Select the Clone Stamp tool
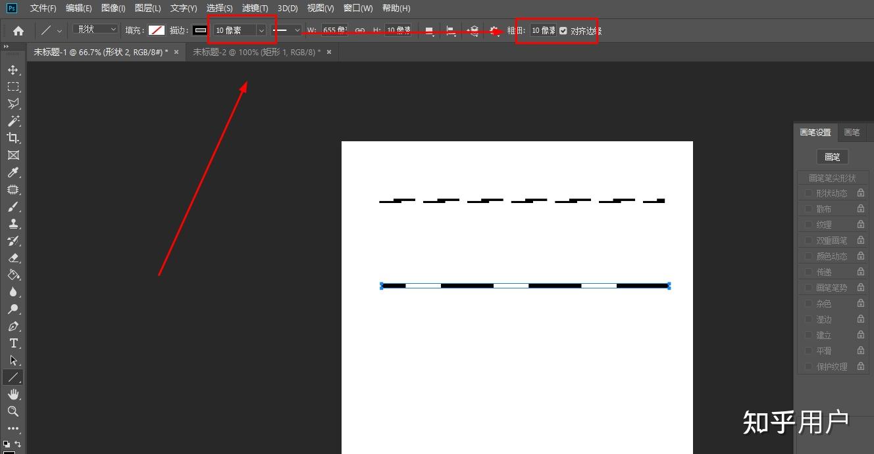This screenshot has width=874, height=454. 13,223
